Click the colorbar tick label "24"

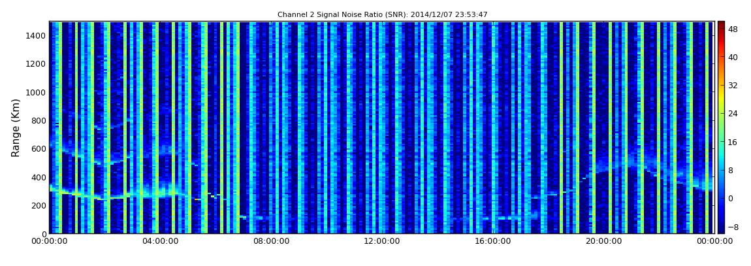(x=733, y=114)
